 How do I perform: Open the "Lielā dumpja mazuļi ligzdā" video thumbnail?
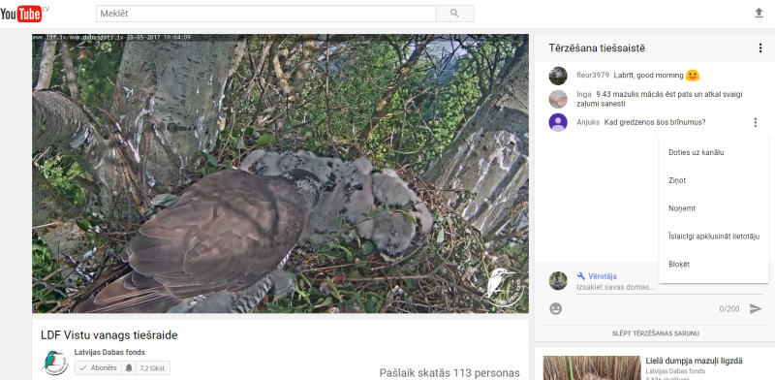pos(592,367)
